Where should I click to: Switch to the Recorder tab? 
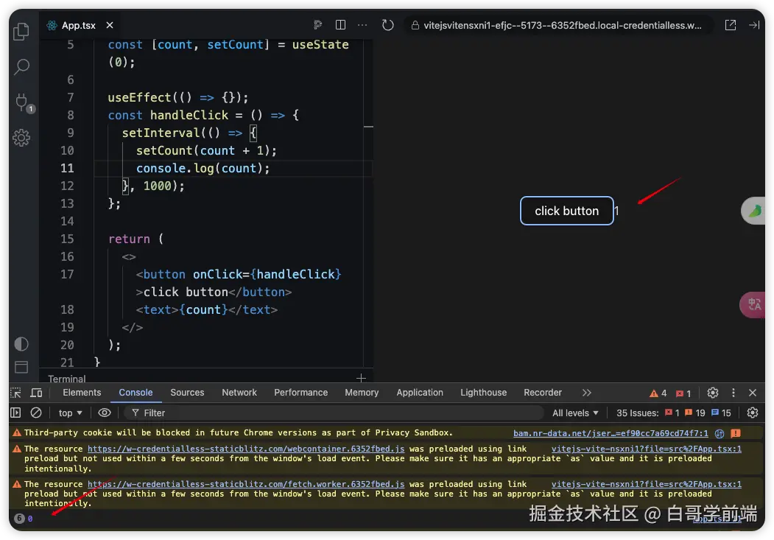(x=543, y=393)
